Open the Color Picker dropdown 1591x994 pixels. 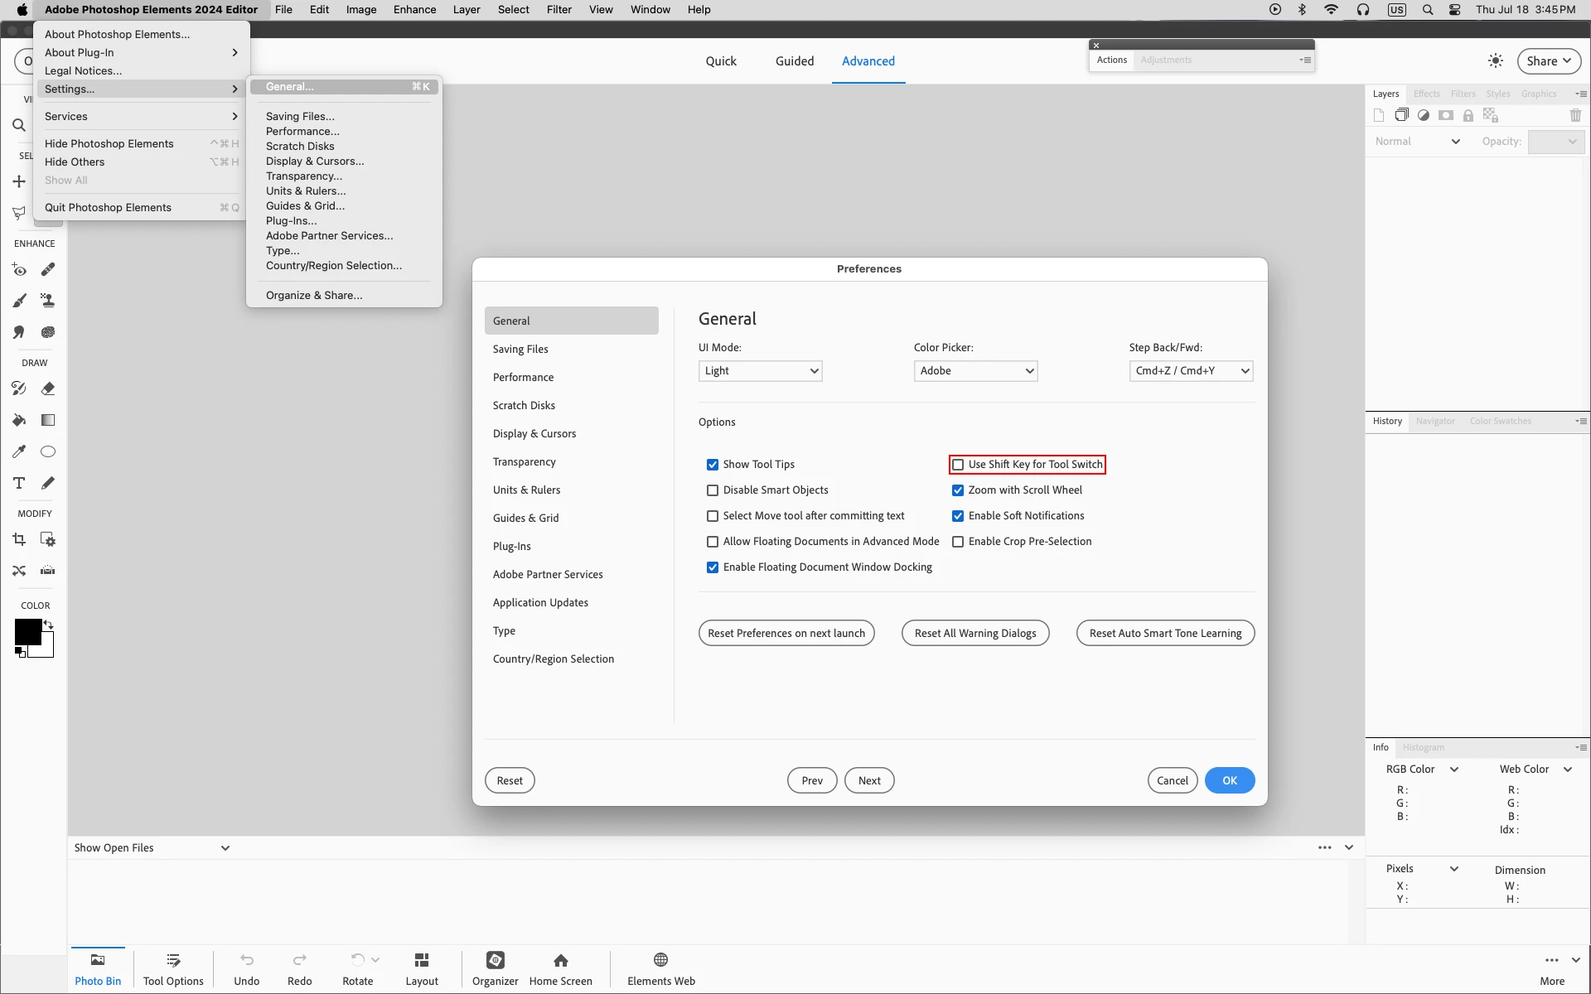tap(975, 371)
